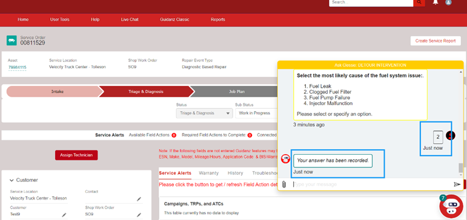Click the Ask Cleasie chat header bar

pyautogui.click(x=371, y=65)
